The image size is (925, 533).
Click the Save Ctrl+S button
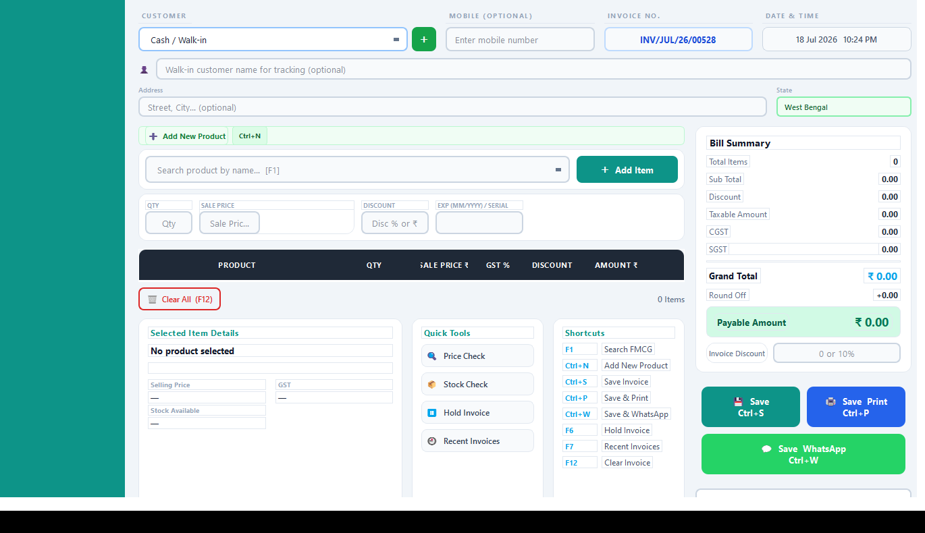point(751,407)
